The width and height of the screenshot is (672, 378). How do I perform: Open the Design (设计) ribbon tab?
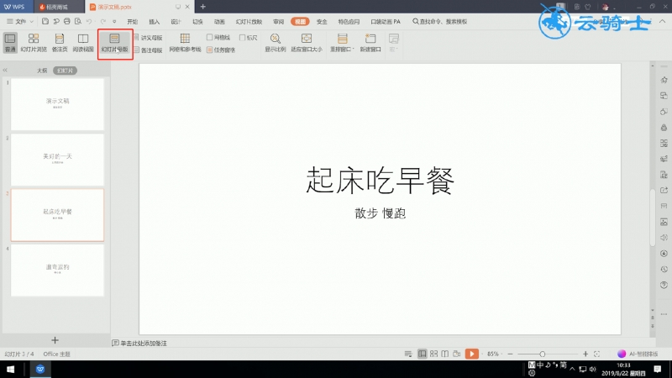[176, 22]
